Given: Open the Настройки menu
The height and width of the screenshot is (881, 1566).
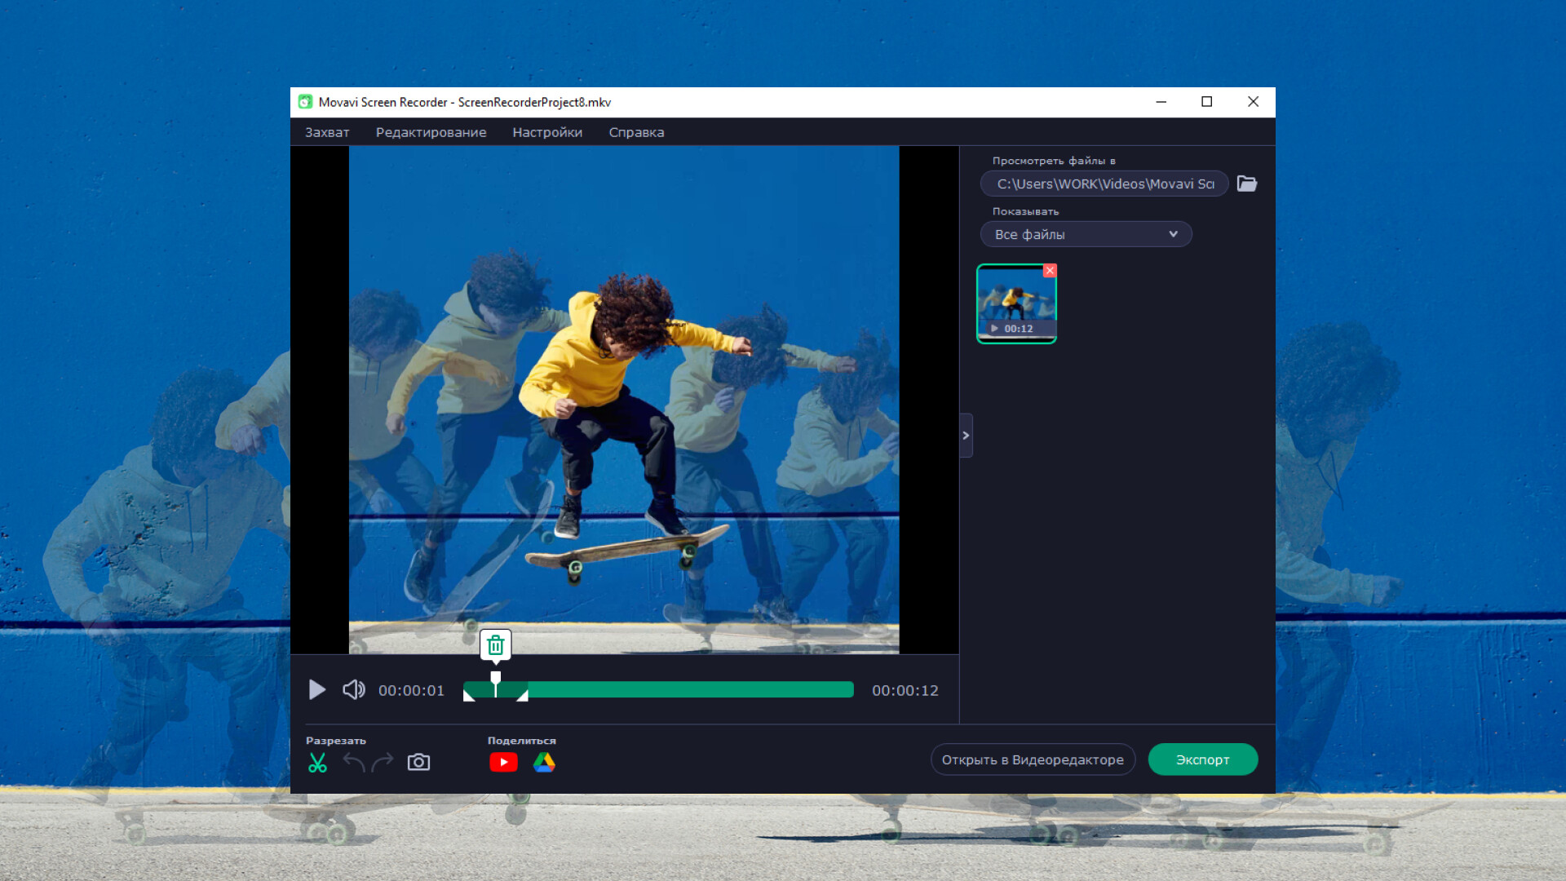Looking at the screenshot, I should [547, 132].
